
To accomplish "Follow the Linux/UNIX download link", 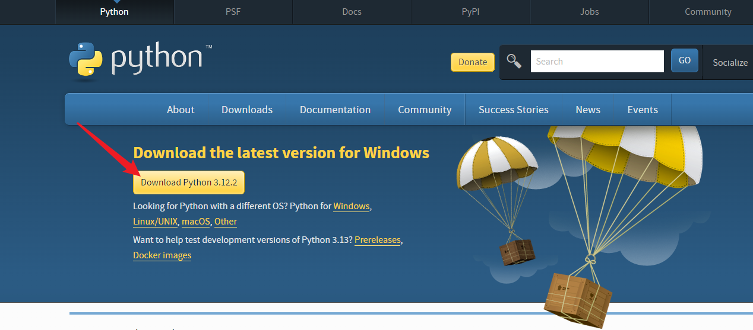I will 155,222.
